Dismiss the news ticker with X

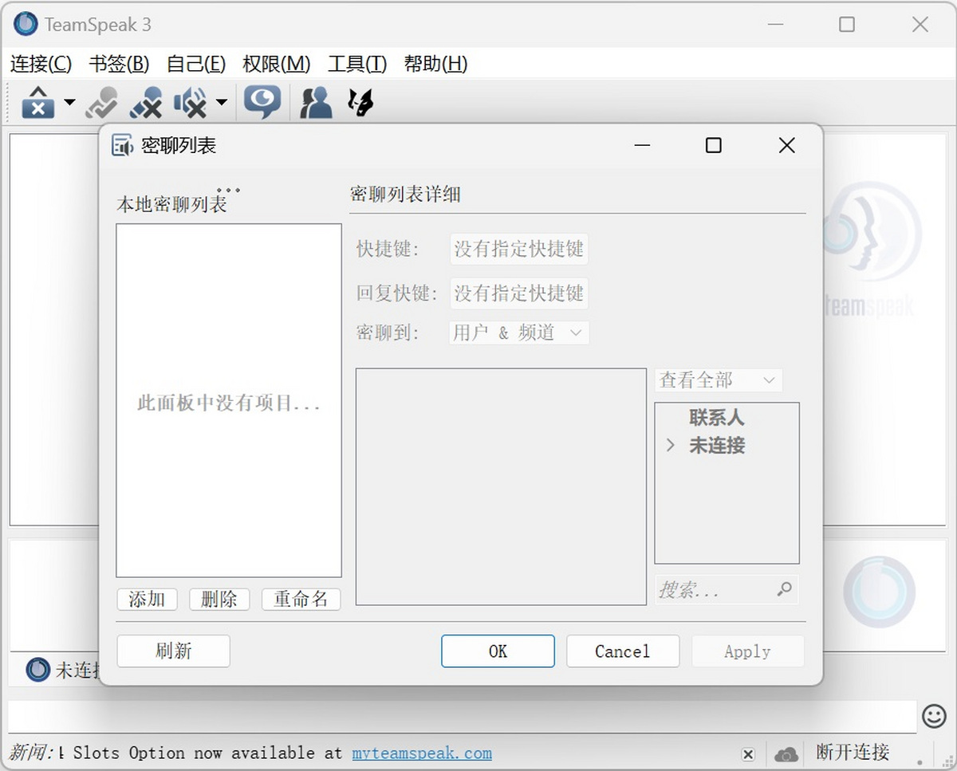[748, 753]
